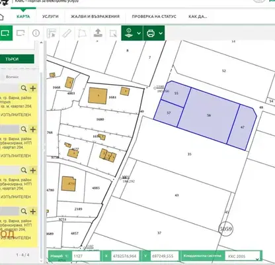This screenshot has height=265, width=275.
Task: Click parcel 4885 on the map
Action: 96,188
